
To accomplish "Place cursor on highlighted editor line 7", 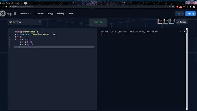I will click(x=54, y=47).
